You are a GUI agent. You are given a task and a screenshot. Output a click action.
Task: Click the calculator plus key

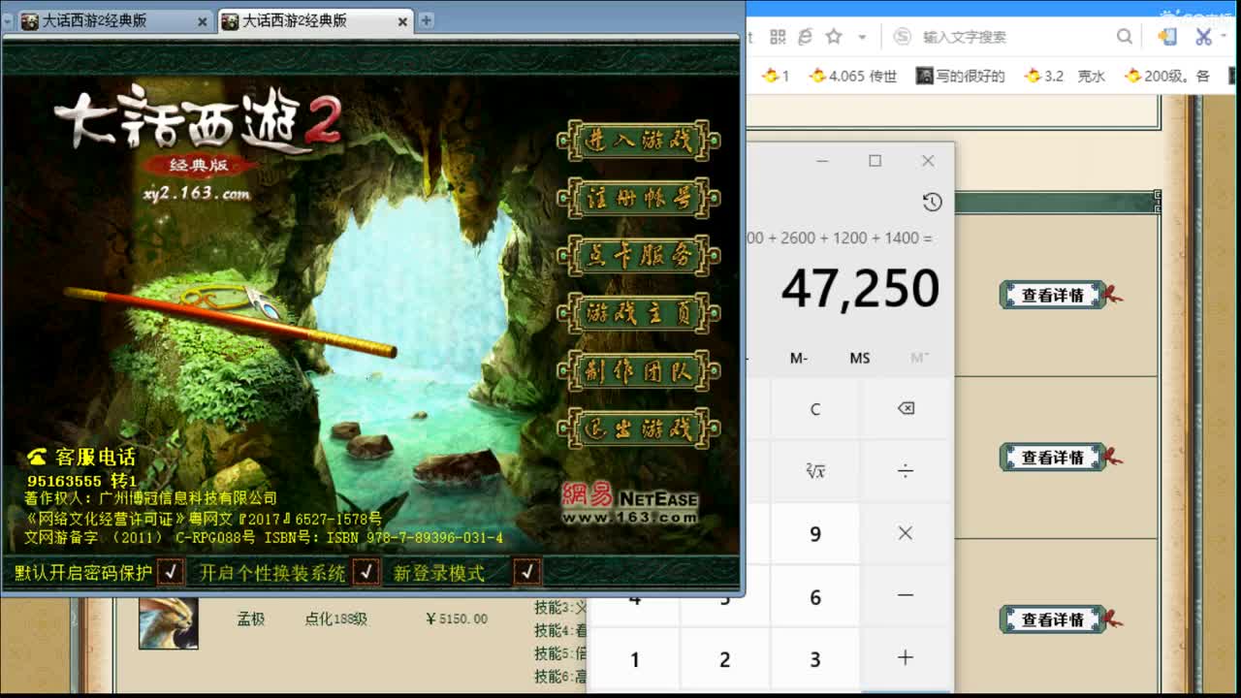coord(906,658)
